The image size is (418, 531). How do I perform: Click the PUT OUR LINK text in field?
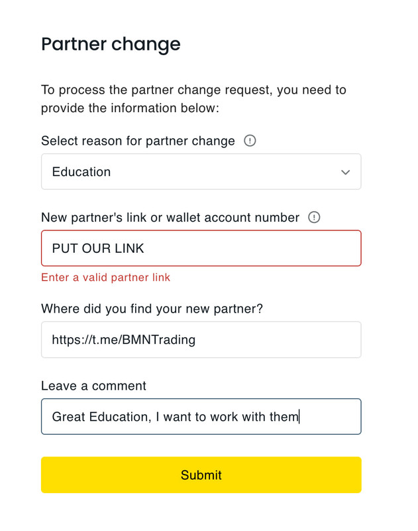tap(98, 249)
